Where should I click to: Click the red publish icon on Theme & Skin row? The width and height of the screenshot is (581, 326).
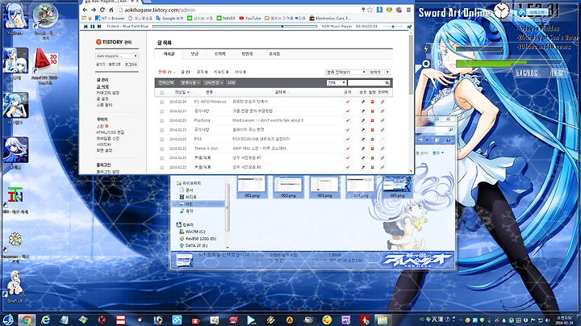372,148
